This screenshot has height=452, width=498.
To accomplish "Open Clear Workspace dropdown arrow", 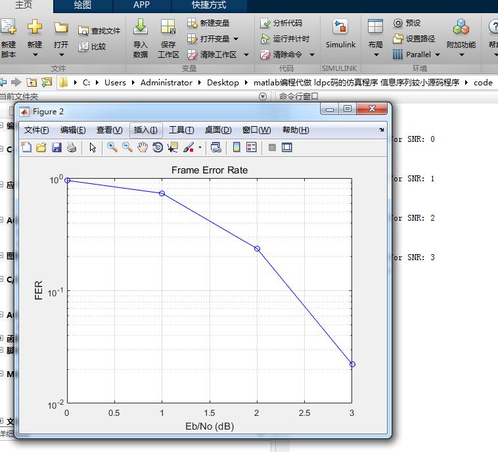I will [x=246, y=55].
